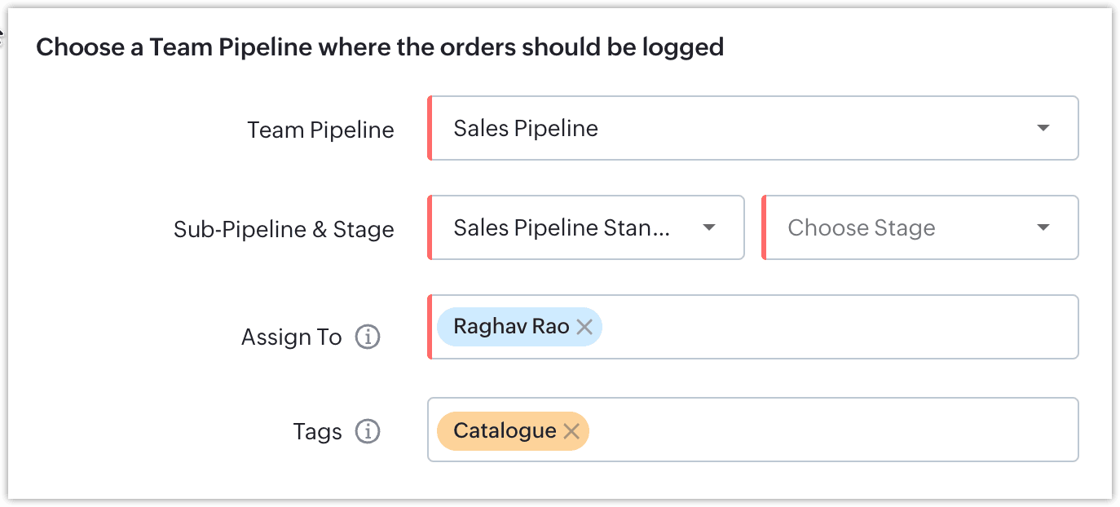Image resolution: width=1120 pixels, height=507 pixels.
Task: Click the Sub-Pipeline dropdown caret
Action: pos(708,227)
